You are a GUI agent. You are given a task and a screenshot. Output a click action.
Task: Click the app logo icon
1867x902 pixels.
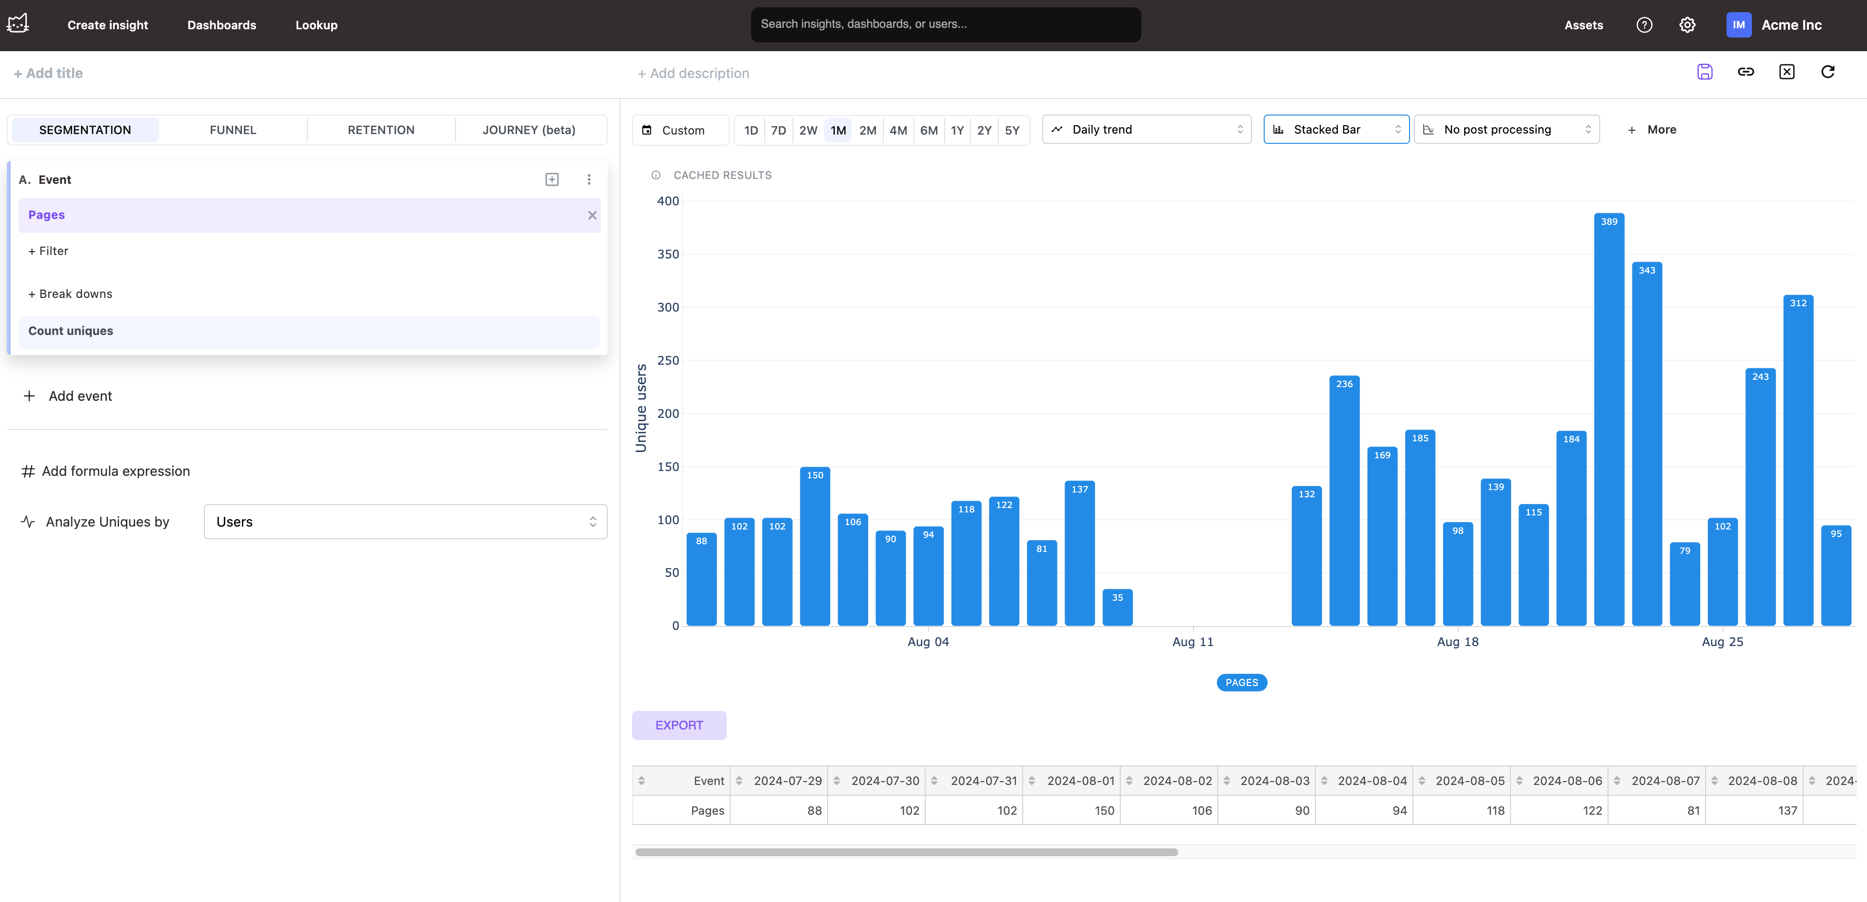coord(18,24)
